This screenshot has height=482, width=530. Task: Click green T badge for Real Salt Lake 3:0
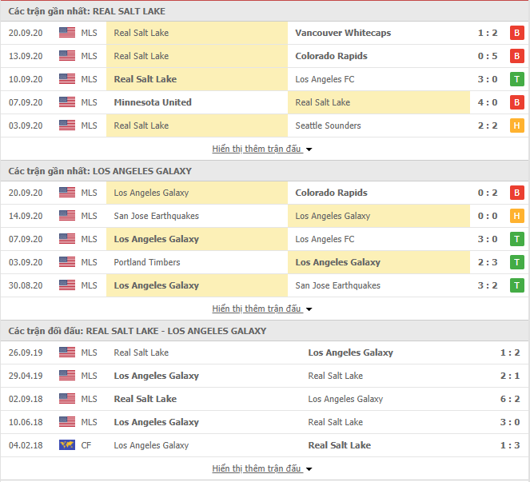[517, 79]
